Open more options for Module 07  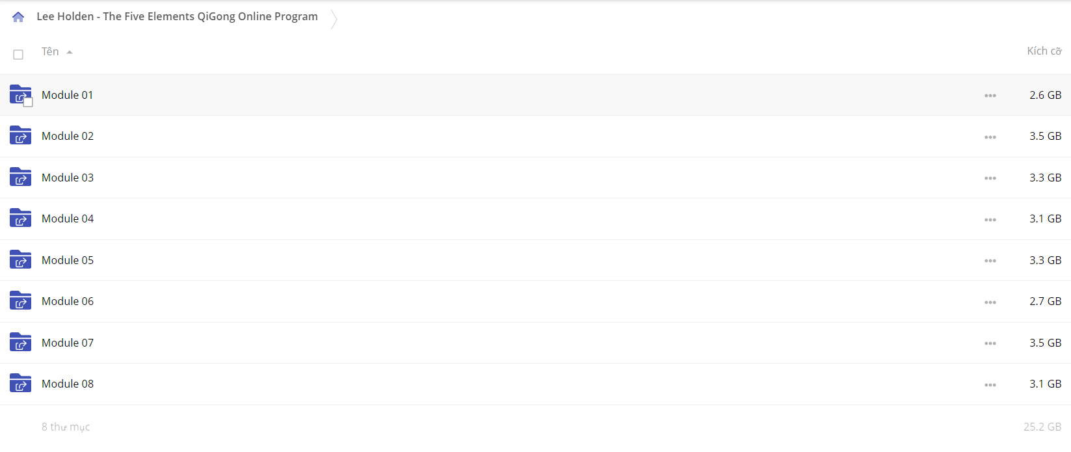[990, 343]
